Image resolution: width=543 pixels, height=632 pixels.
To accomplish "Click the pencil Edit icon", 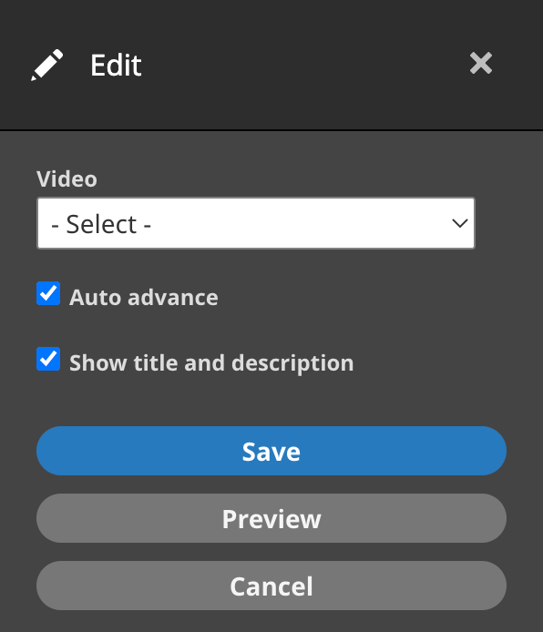I will pyautogui.click(x=47, y=65).
